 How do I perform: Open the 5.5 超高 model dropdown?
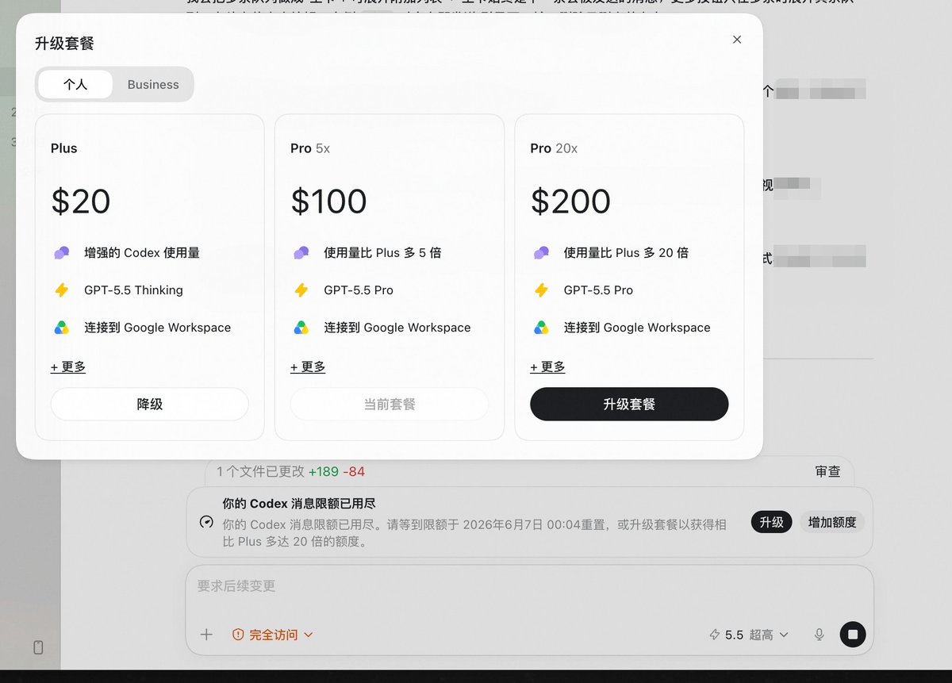click(749, 635)
